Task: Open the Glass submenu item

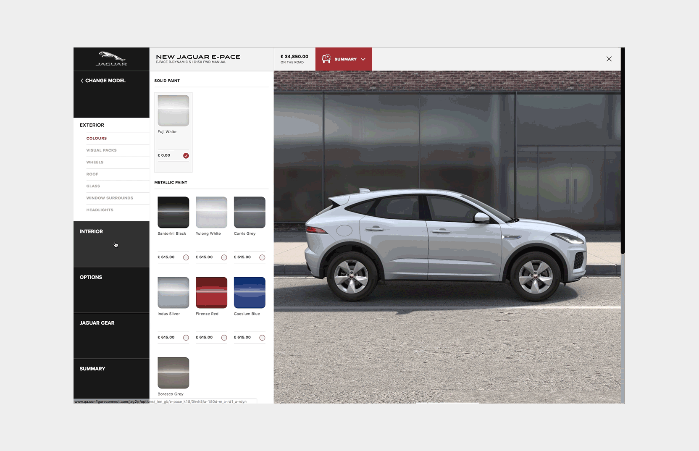Action: point(93,186)
